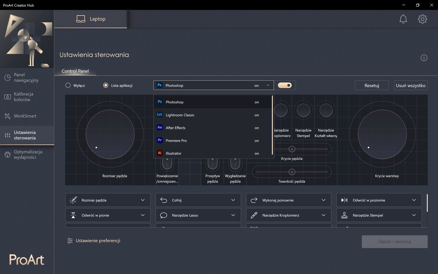Viewport: 438px width, 274px height.
Task: Open the notifications bell
Action: tap(403, 19)
